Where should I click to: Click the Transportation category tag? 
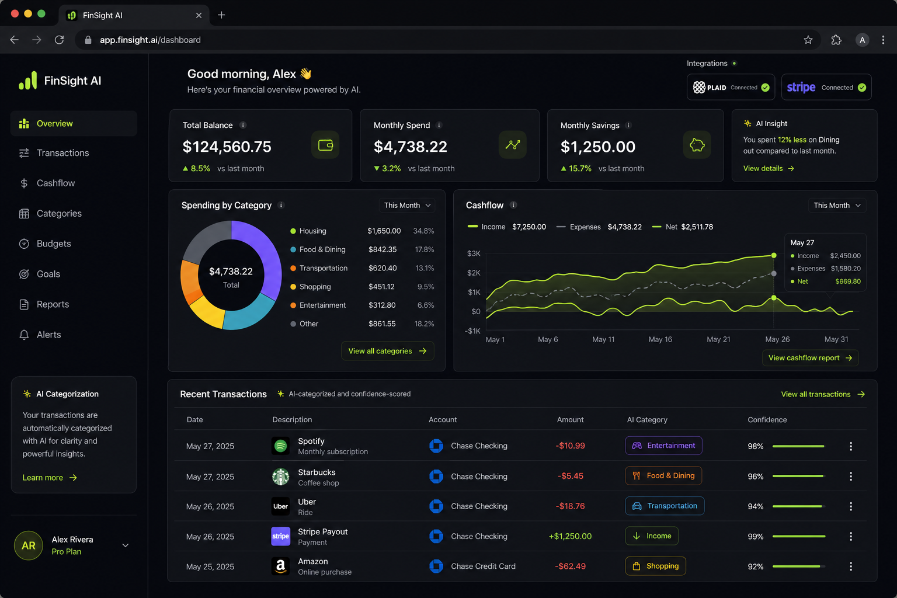click(665, 506)
